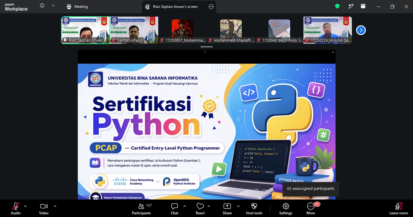Select Rian Septian Anwar video thumbnail

click(x=86, y=30)
